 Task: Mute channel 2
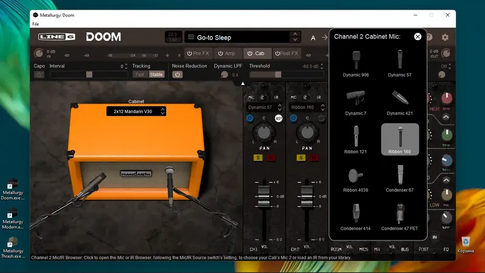313,158
